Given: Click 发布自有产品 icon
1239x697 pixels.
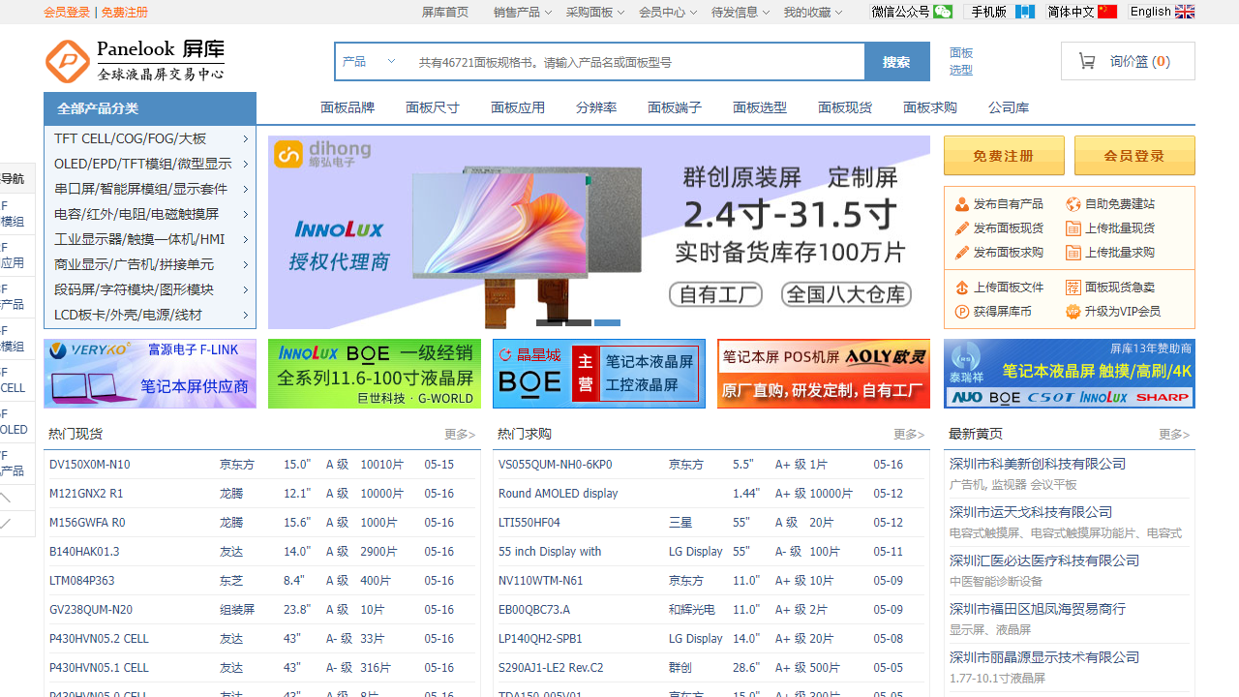Looking at the screenshot, I should (x=962, y=204).
